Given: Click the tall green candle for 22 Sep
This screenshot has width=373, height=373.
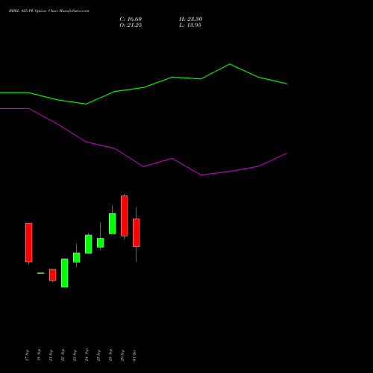Looking at the screenshot, I should click(65, 273).
